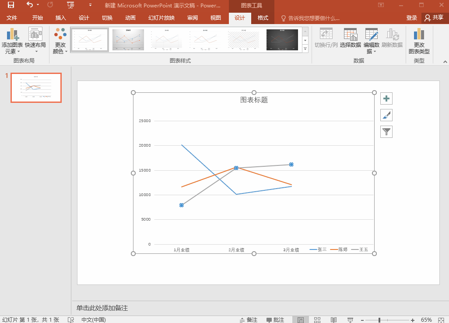Click 选择数据 button
This screenshot has width=449, height=323.
pyautogui.click(x=350, y=38)
